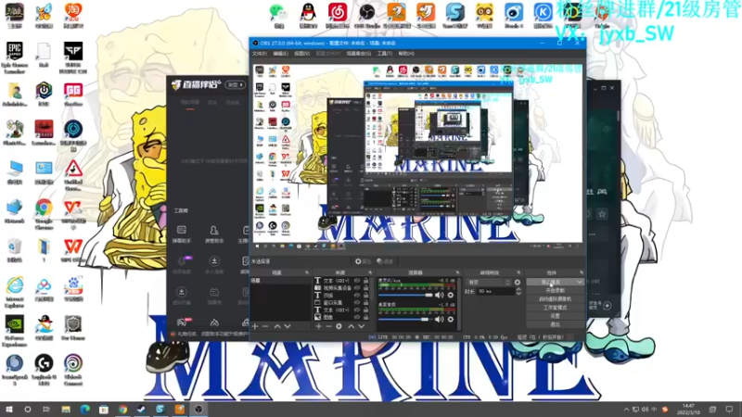The width and height of the screenshot is (742, 417).
Task: Click the star icon in the right background window
Action: pyautogui.click(x=602, y=214)
